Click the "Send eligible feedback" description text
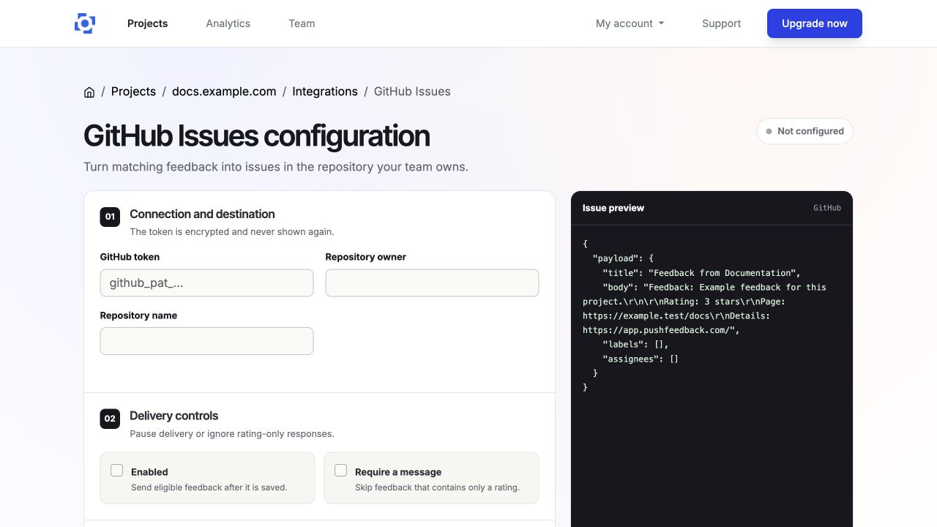 (209, 487)
